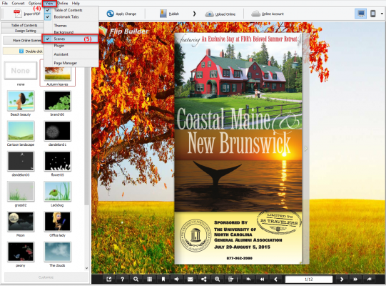Open the Online menu

[63, 3]
